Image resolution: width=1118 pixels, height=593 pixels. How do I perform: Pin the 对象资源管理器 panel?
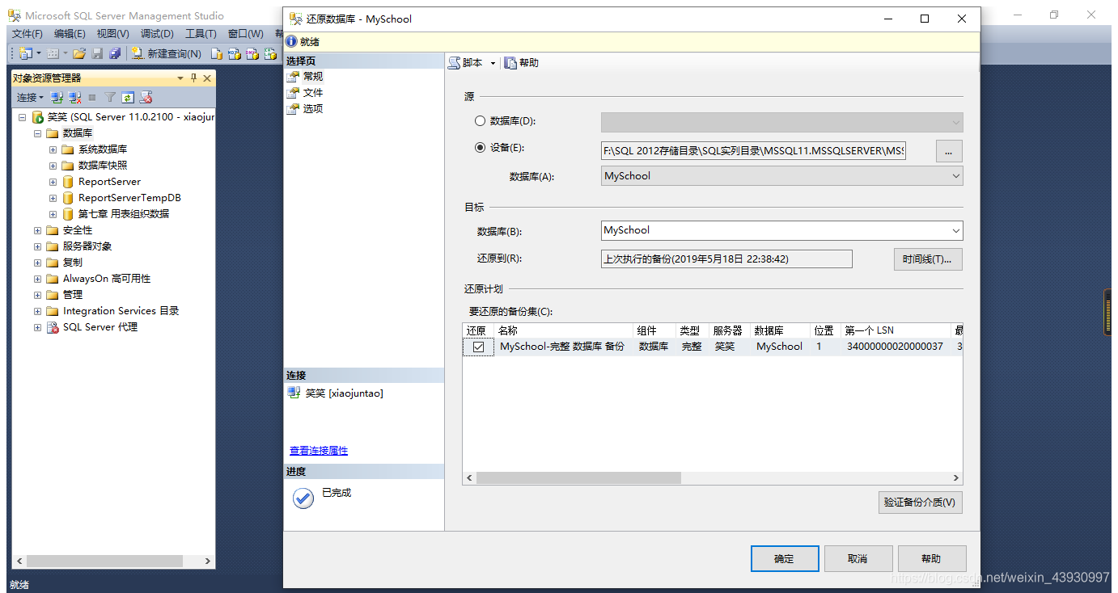(x=193, y=78)
